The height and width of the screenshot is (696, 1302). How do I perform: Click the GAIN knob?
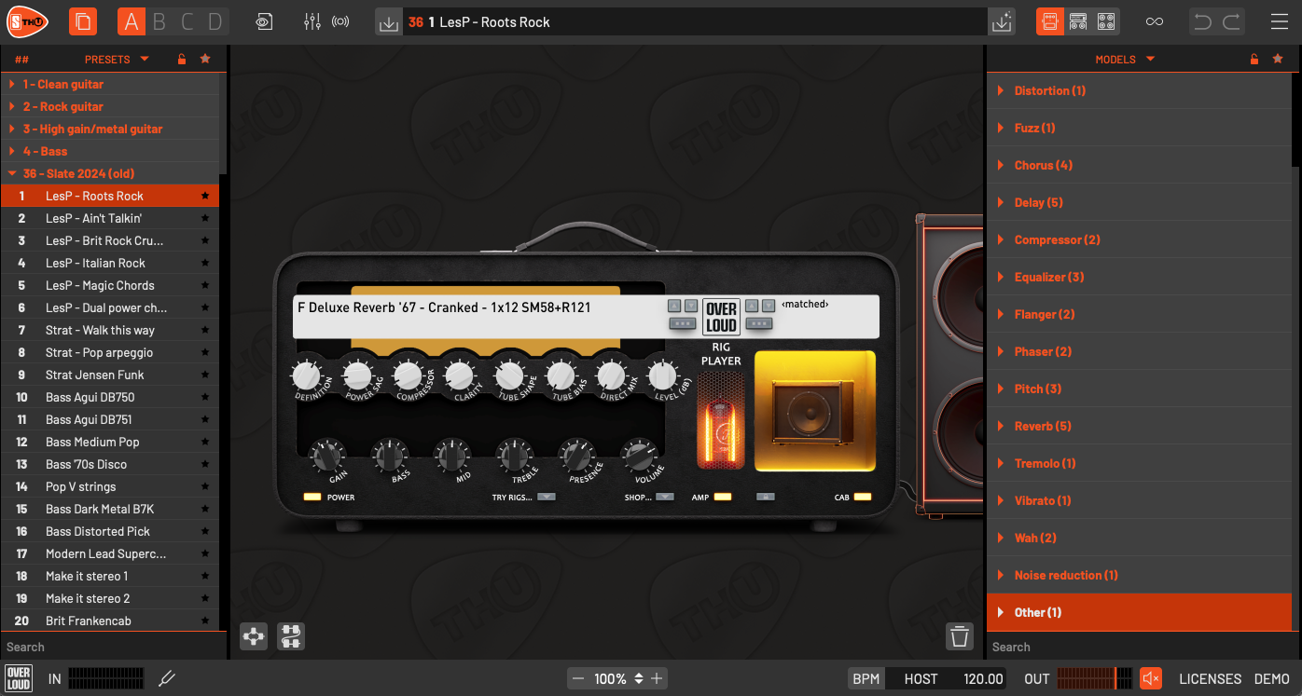(327, 456)
